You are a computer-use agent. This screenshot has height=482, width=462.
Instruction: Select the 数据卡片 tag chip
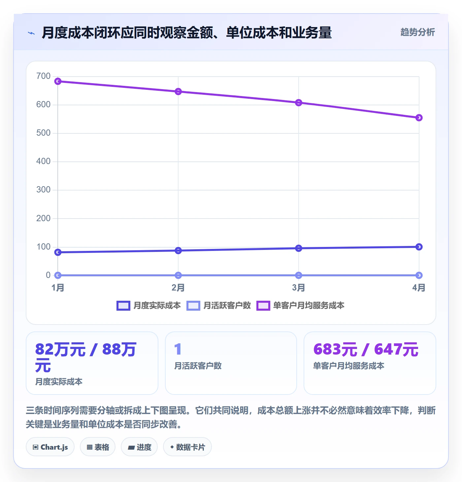point(187,447)
